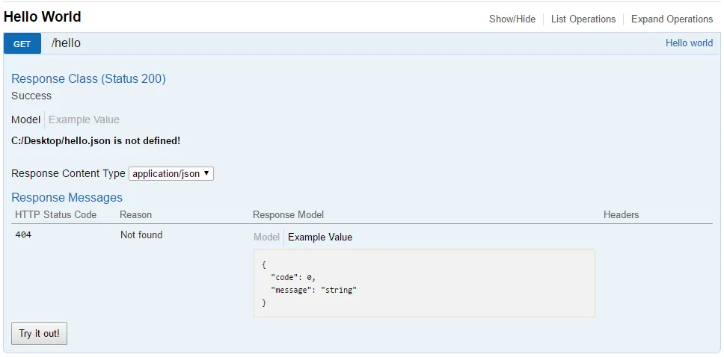Select the Model tab in the 404 row
The image size is (724, 357).
tap(266, 237)
